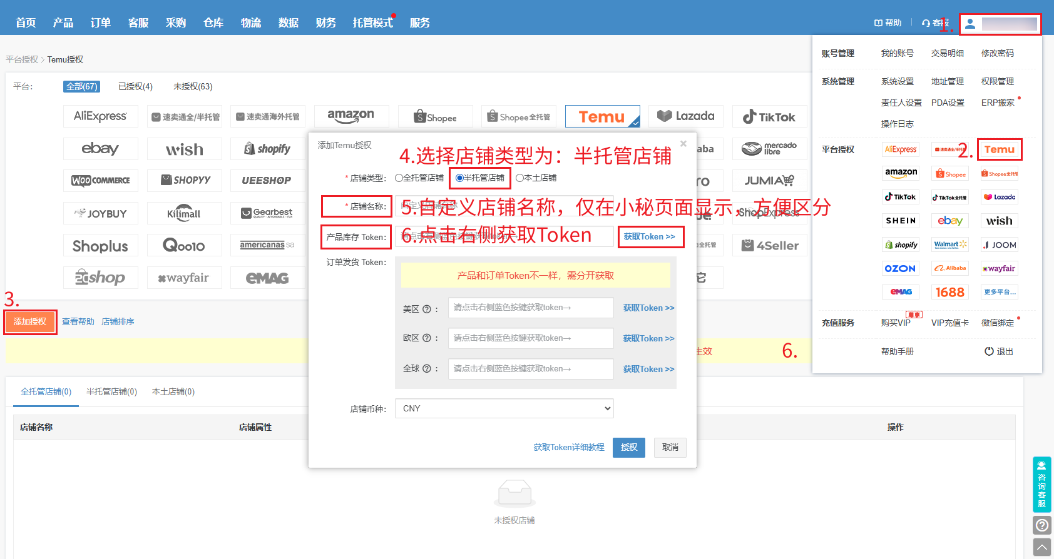Open the 订单 menu
1054x559 pixels.
101,23
